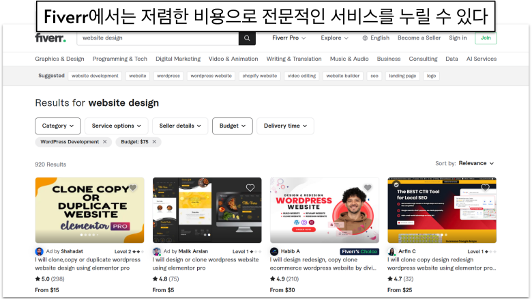Change Sort by Relevance option
The image size is (532, 299).
coord(476,164)
